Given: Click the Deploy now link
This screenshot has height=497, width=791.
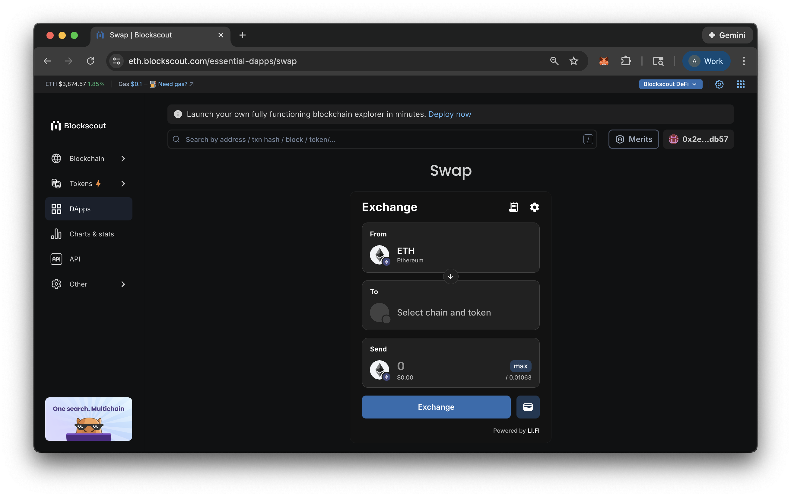Looking at the screenshot, I should coord(450,114).
